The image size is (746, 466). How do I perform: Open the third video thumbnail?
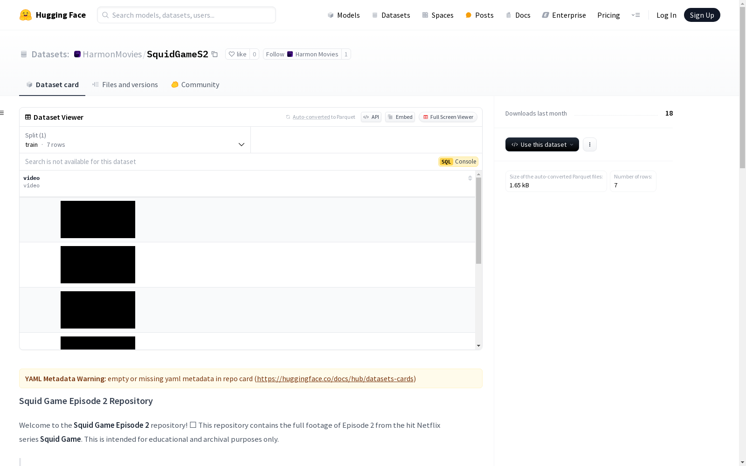point(98,310)
